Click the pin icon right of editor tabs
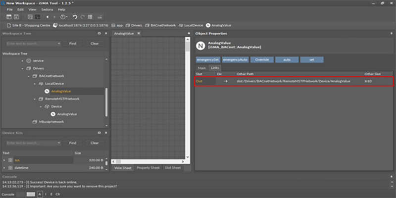Image resolution: width=396 pixels, height=198 pixels. [x=189, y=33]
